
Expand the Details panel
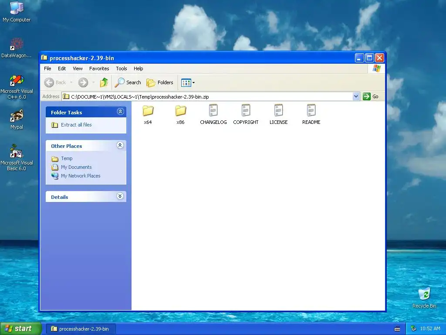click(x=120, y=196)
